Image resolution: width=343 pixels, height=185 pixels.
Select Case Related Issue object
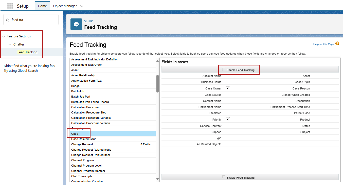(x=113, y=139)
